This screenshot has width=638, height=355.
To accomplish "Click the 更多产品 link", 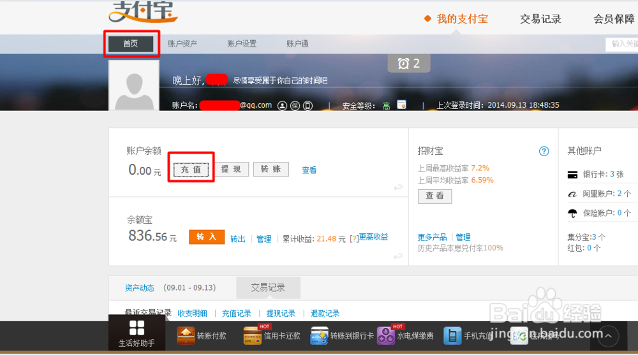I will coord(432,237).
